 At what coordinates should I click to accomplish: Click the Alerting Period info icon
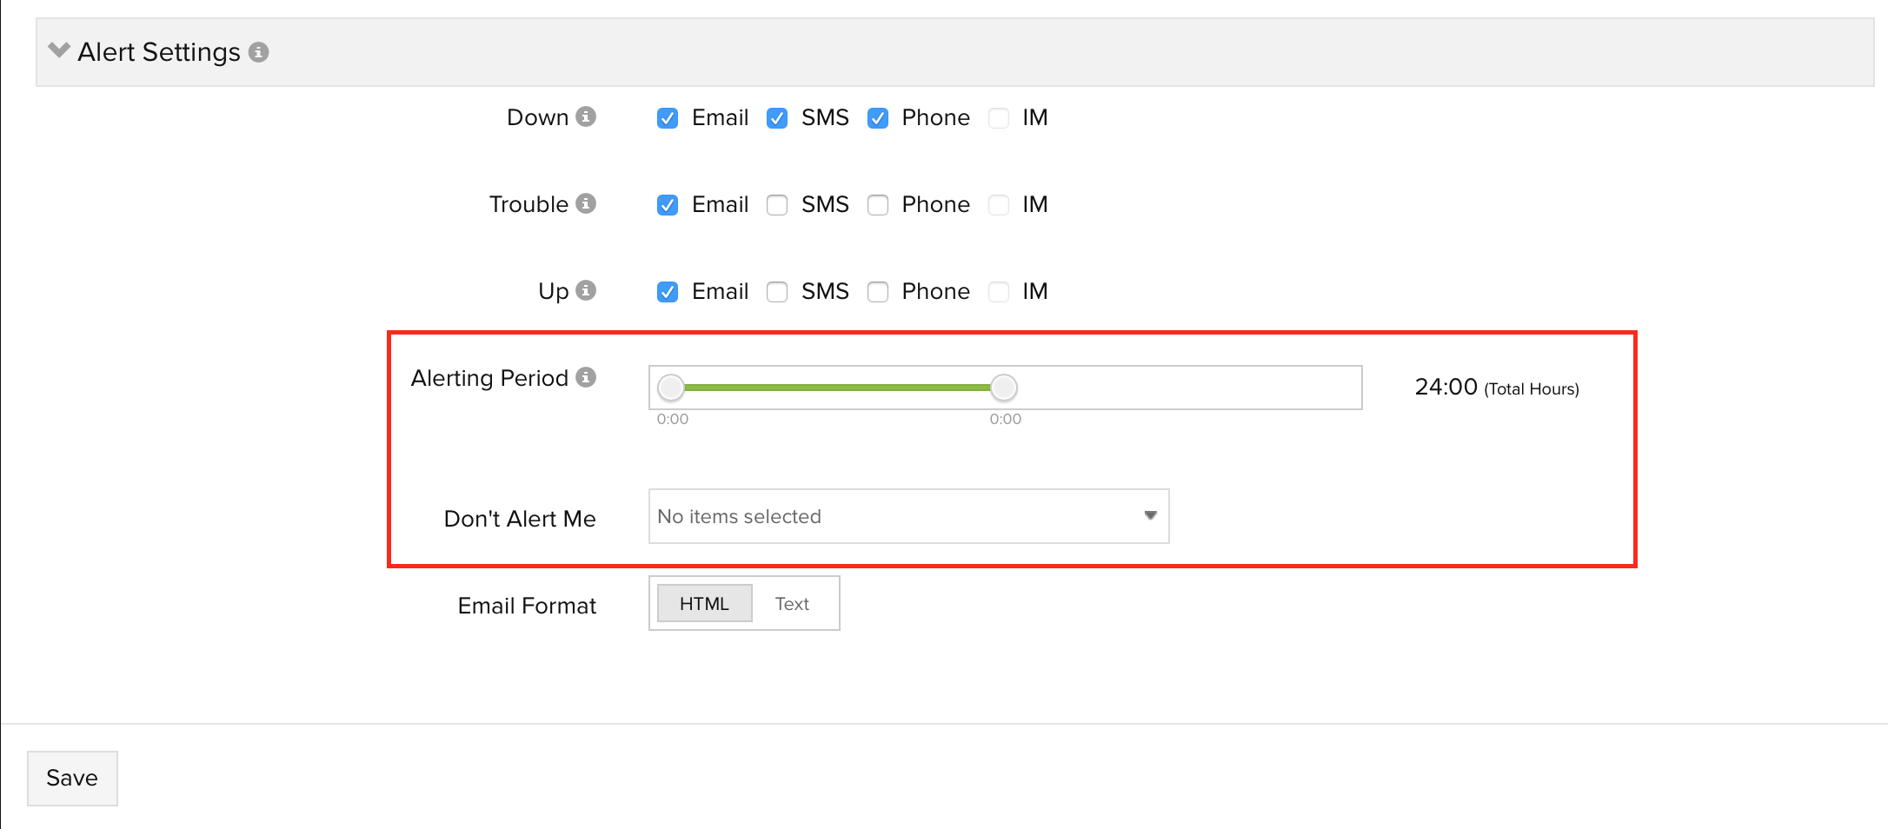click(587, 377)
